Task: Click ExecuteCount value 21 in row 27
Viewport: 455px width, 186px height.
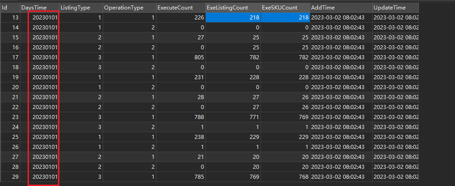Action: click(181, 157)
